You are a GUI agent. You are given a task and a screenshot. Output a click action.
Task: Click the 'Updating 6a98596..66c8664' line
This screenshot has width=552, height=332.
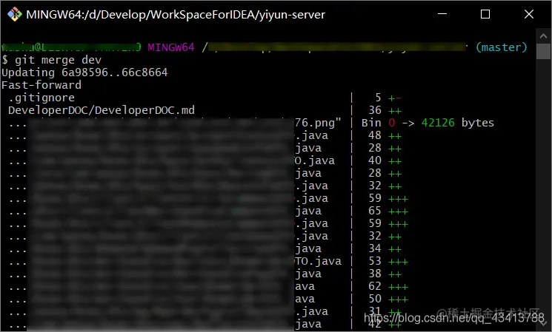click(84, 72)
